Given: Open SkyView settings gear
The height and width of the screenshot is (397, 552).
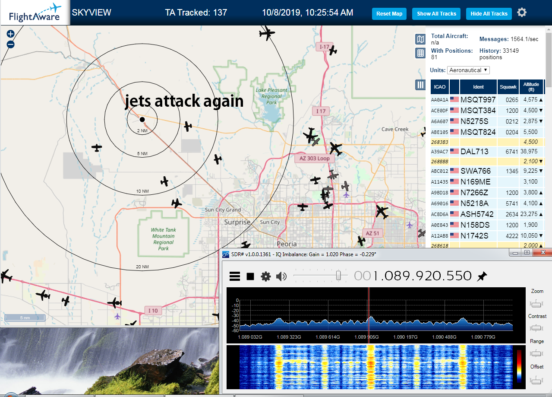Looking at the screenshot, I should click(x=522, y=13).
